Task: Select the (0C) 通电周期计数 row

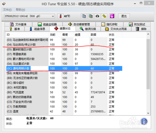Action: 64,68
